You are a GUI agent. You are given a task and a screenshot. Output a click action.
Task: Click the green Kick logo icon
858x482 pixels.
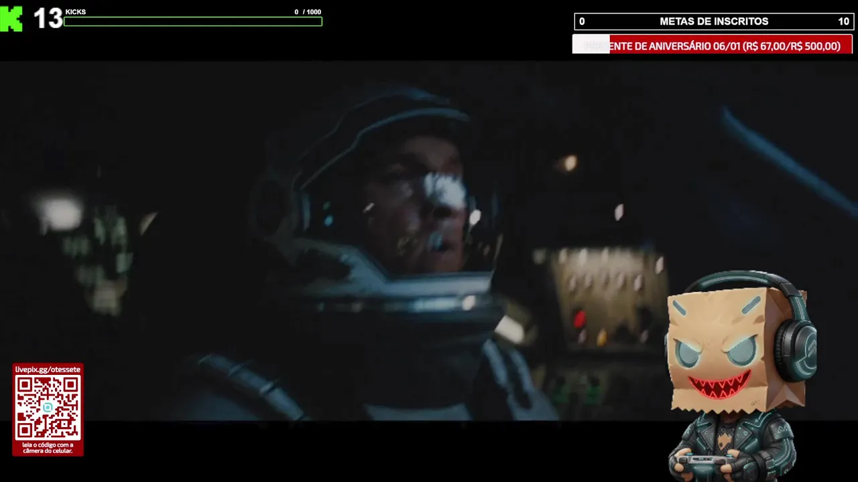11,19
